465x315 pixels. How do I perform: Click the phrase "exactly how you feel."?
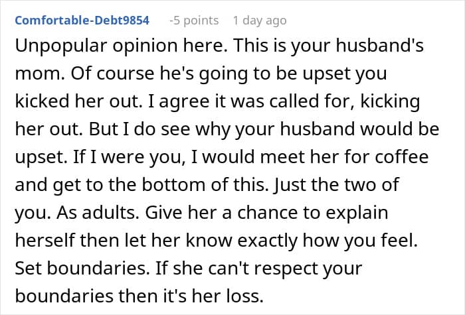pos(327,240)
